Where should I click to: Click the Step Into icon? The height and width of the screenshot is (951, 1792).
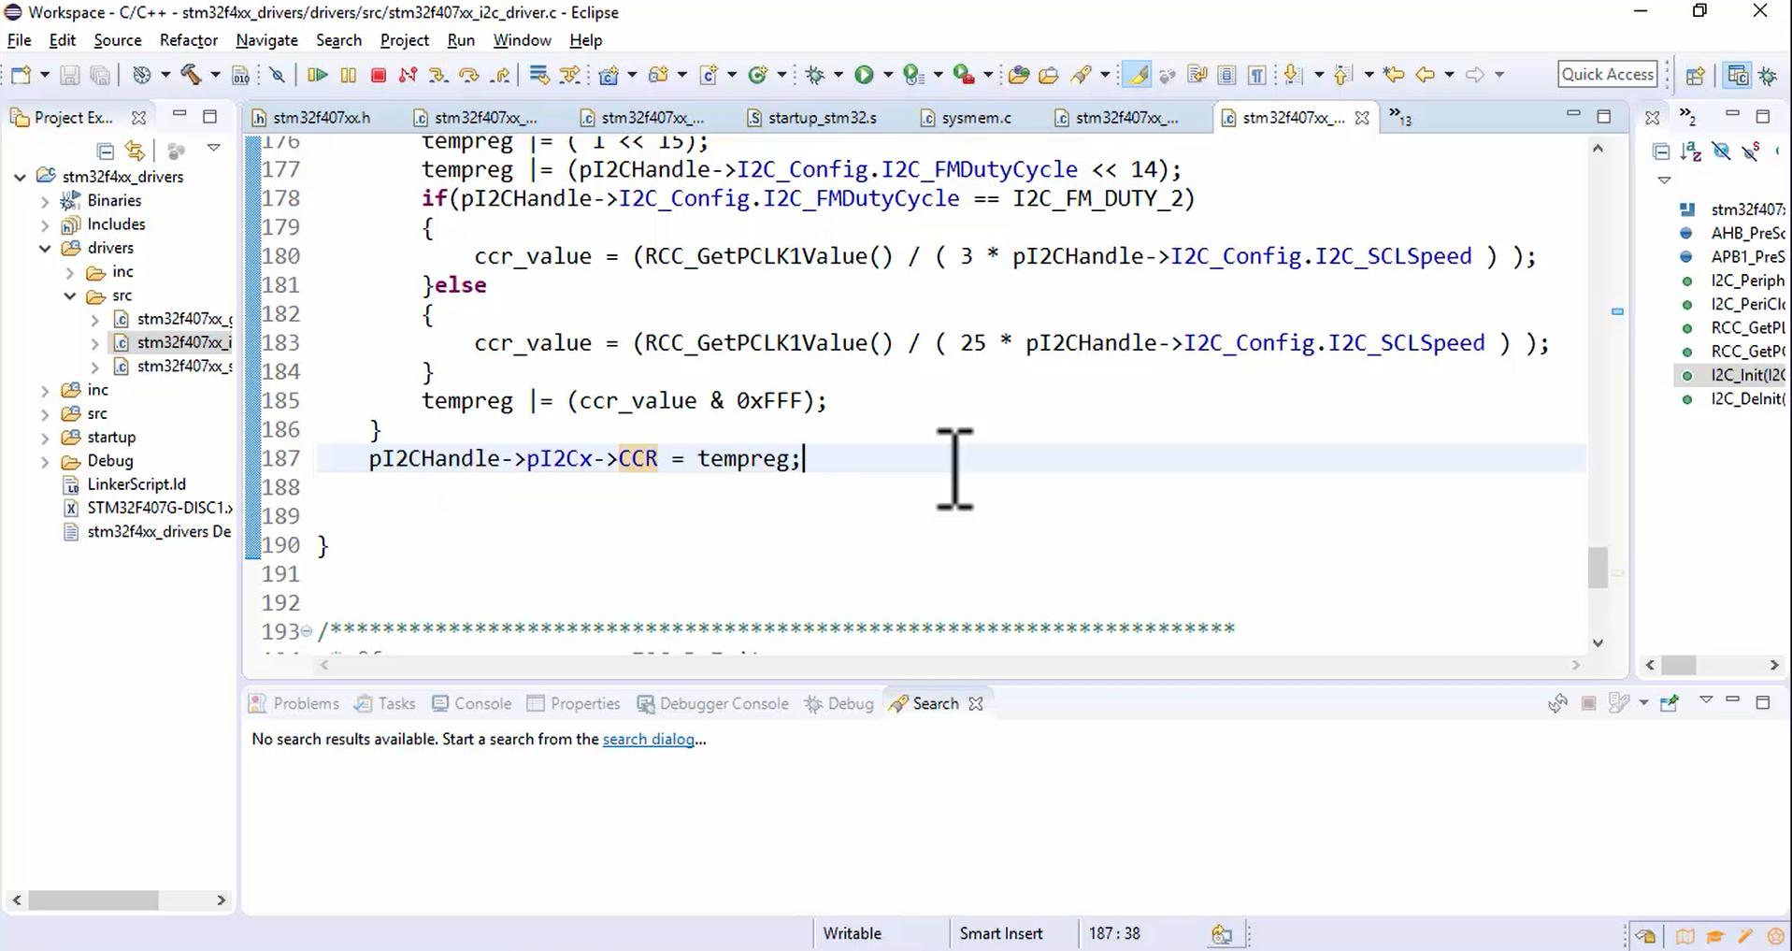pyautogui.click(x=437, y=75)
